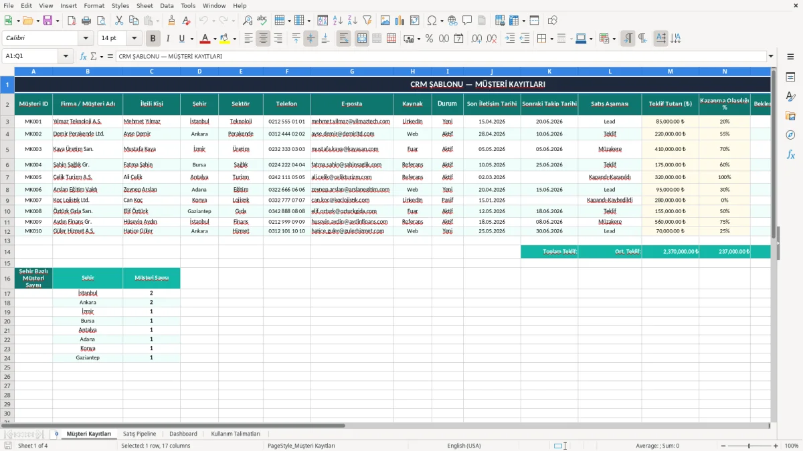Open sidebar Gallery icon
Screen dimensions: 803x451
click(x=790, y=116)
